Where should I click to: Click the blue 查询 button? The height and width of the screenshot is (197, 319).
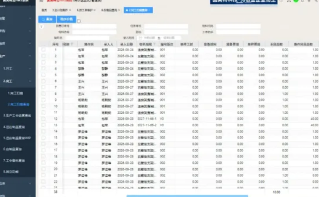tap(47, 19)
